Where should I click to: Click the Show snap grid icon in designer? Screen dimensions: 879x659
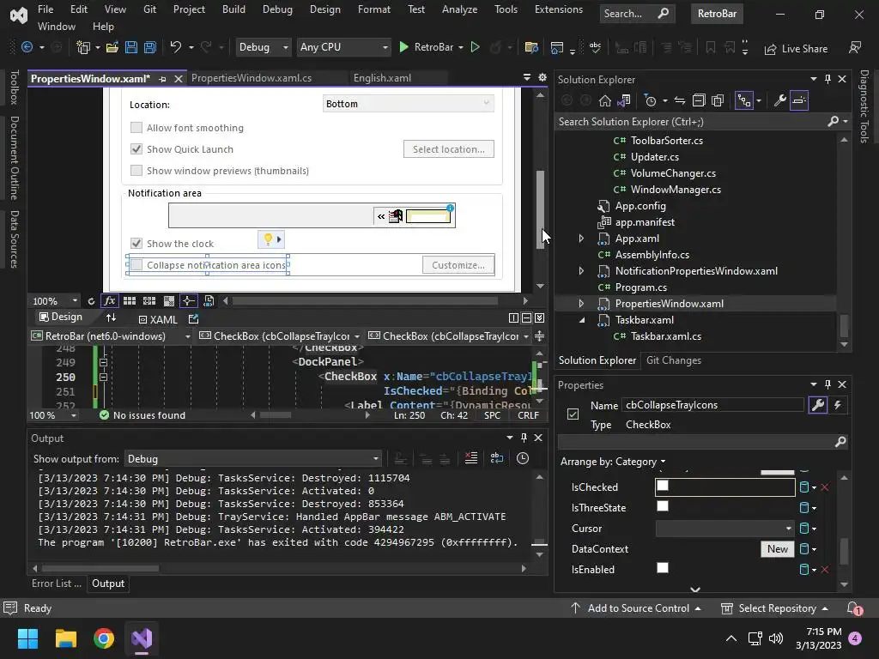click(x=130, y=301)
